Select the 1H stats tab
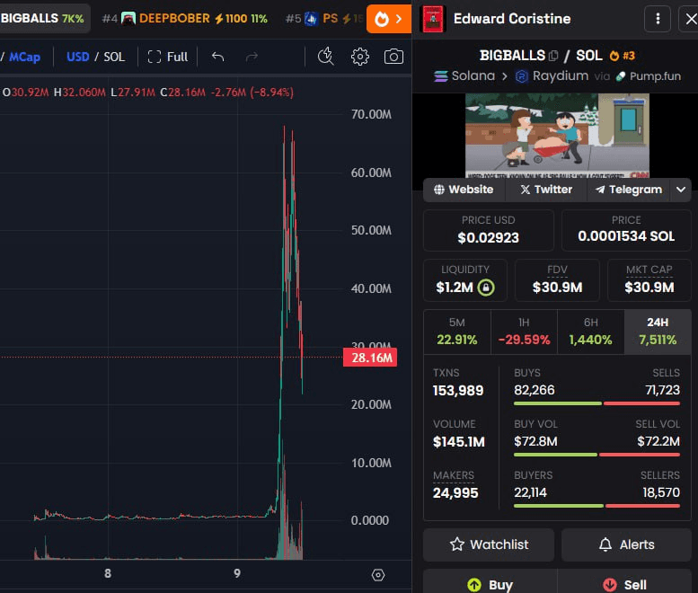Image resolution: width=698 pixels, height=593 pixels. coord(524,332)
